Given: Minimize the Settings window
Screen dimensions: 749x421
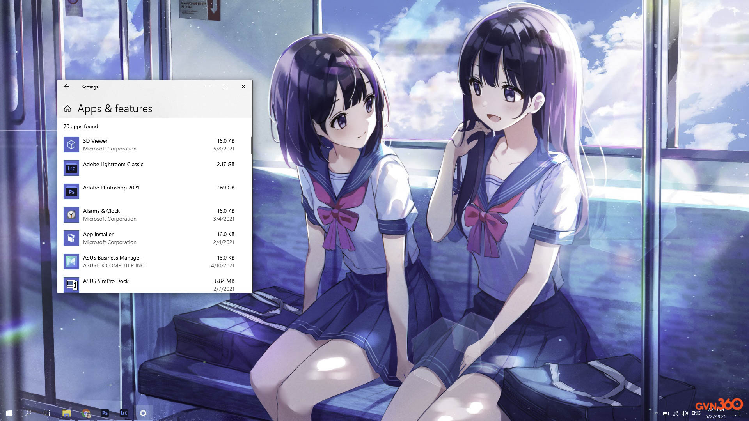Looking at the screenshot, I should click(208, 87).
